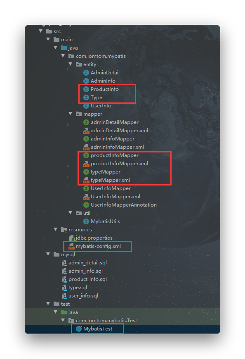
Task: Click the MybatisTest class icon
Action: [x=79, y=329]
